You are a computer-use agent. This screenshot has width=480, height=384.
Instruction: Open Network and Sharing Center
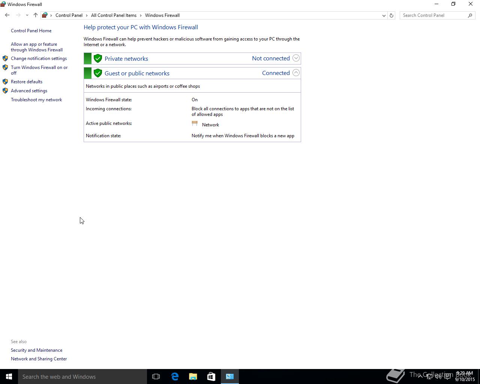39,359
